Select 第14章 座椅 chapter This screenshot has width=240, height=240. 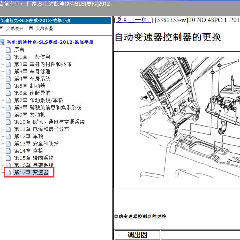click(x=28, y=151)
